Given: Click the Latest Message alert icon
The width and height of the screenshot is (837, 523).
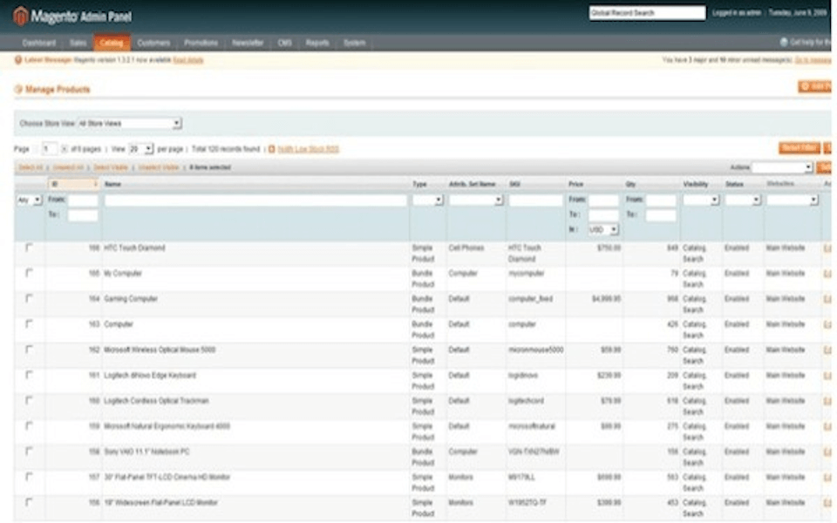Looking at the screenshot, I should [x=18, y=60].
